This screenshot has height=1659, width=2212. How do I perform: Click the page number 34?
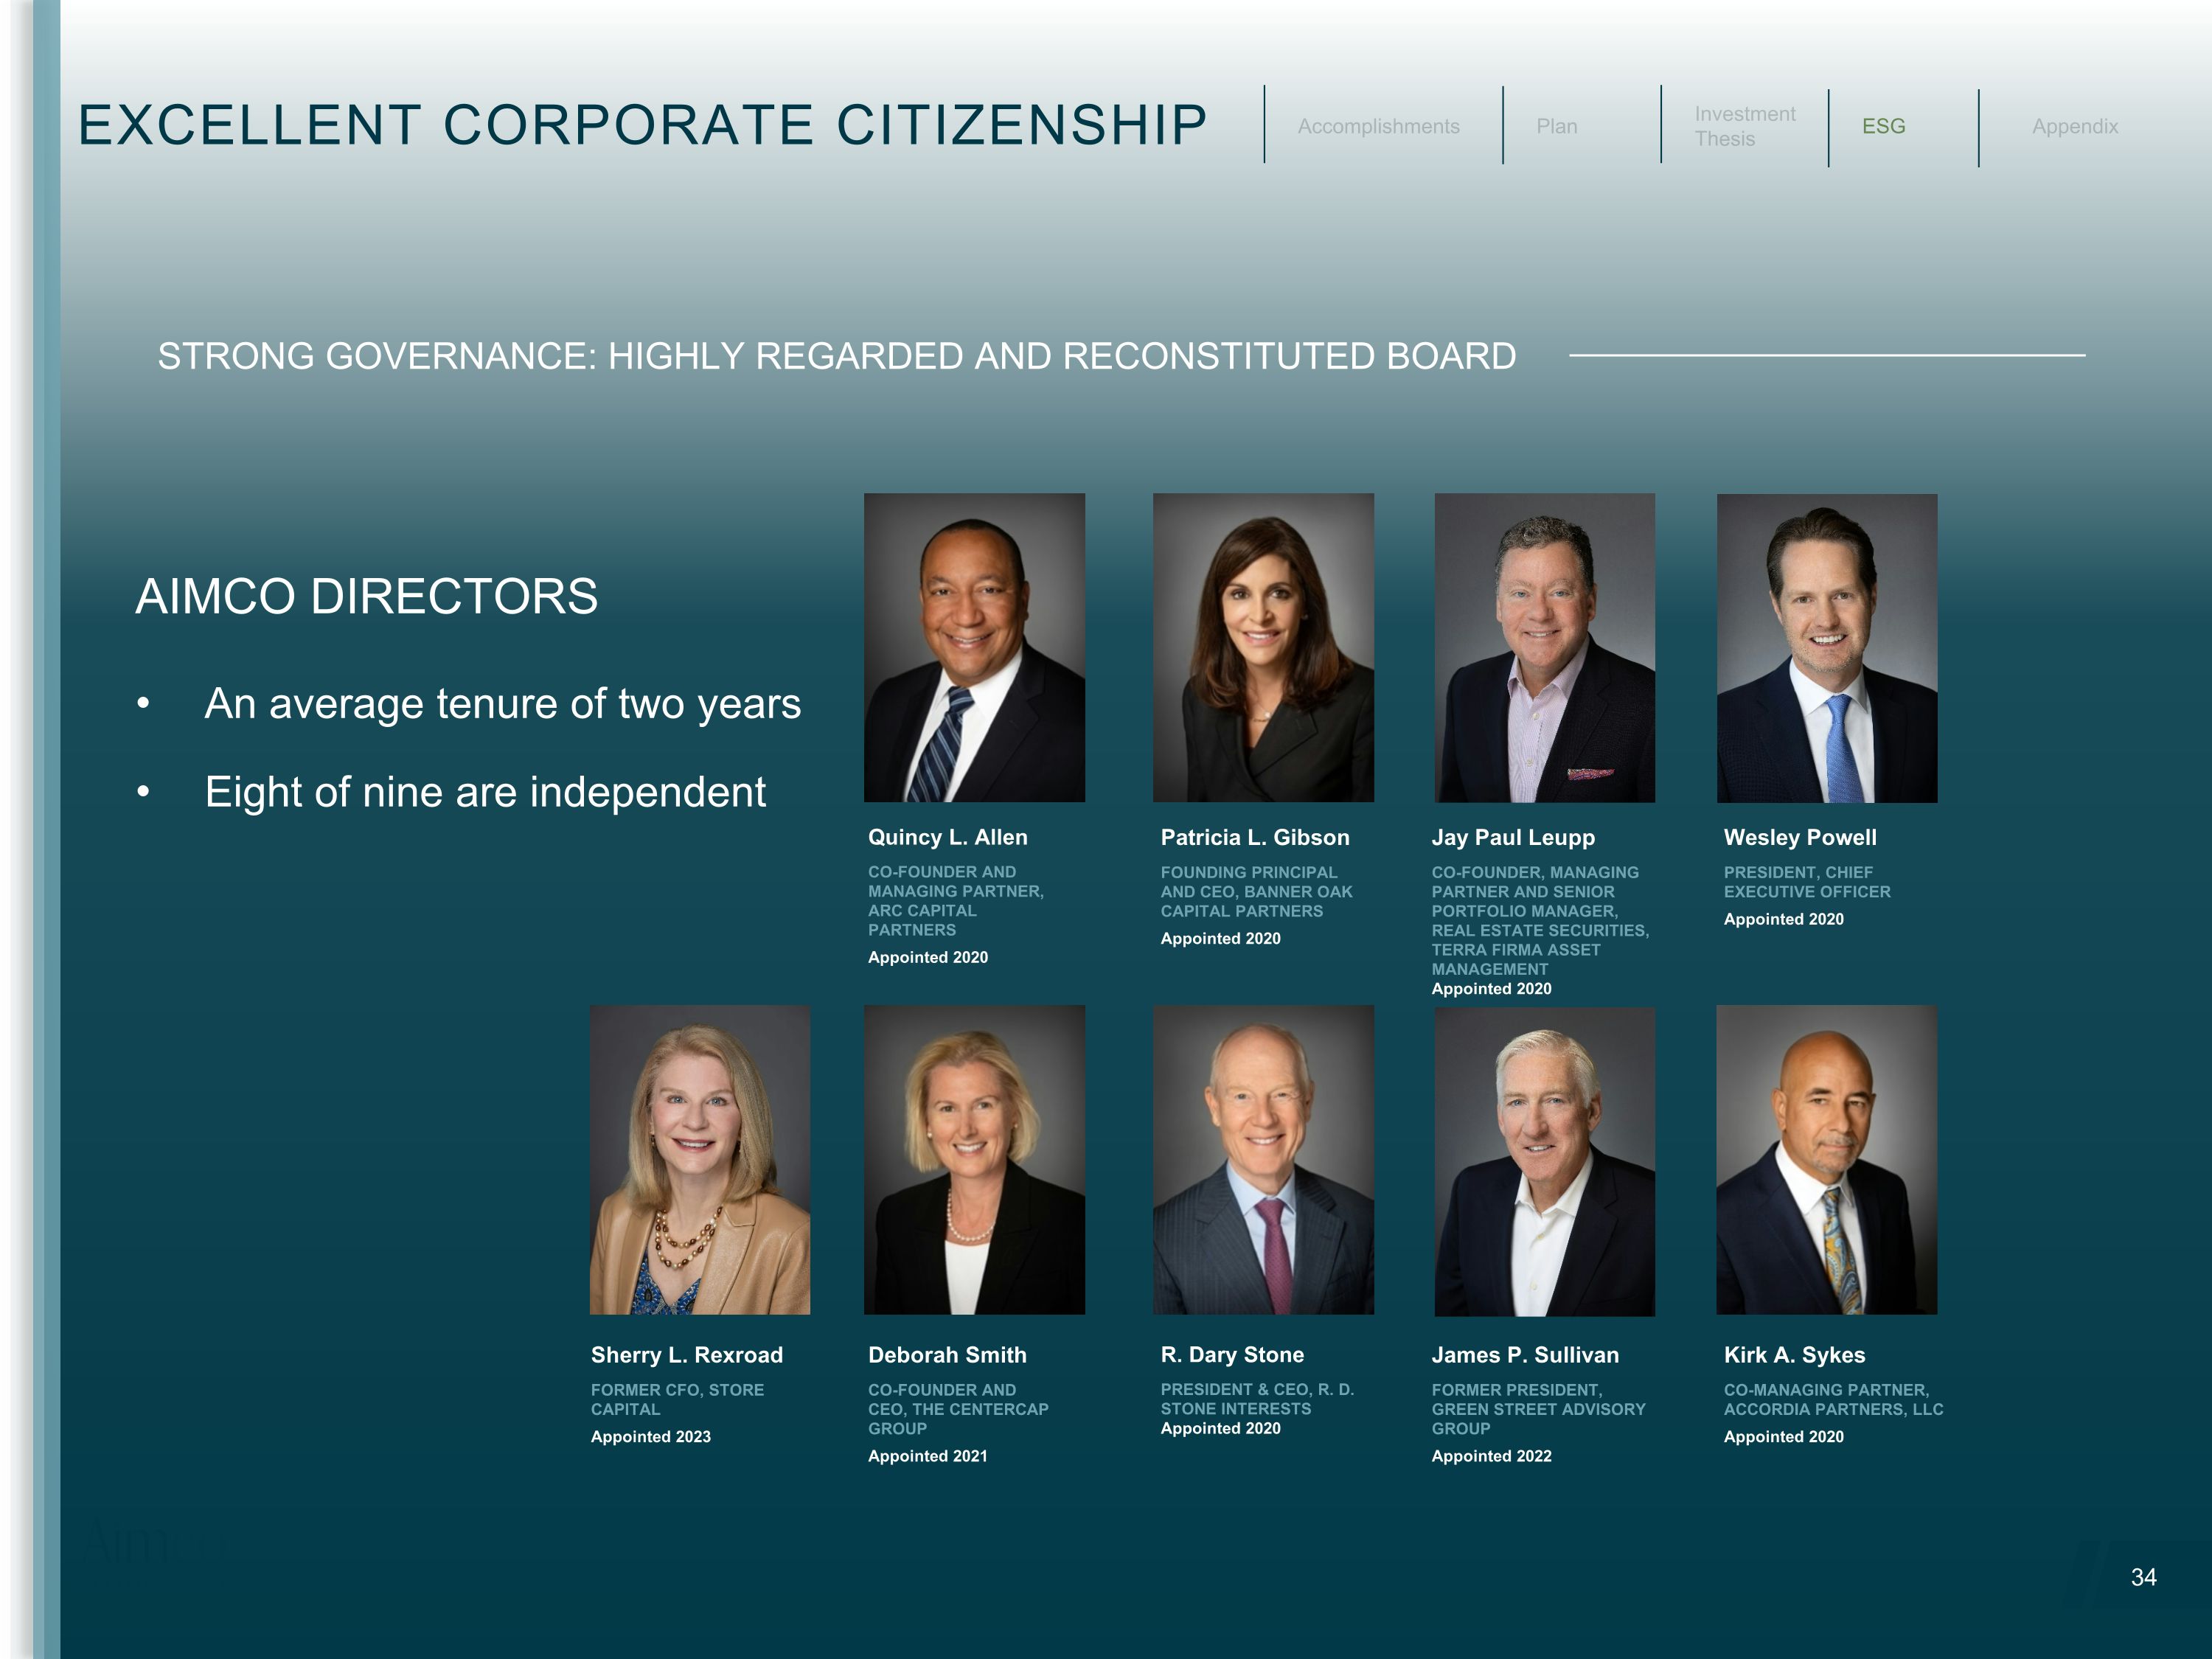click(2143, 1577)
